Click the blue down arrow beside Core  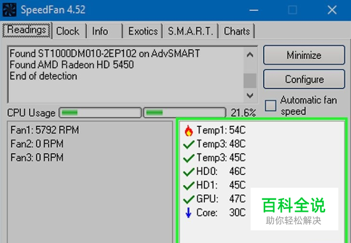[x=189, y=213]
